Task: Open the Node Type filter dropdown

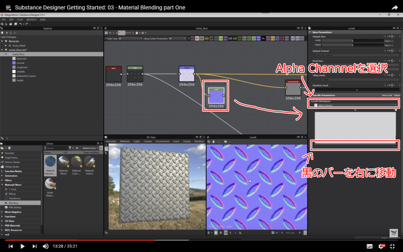Action: [x=130, y=39]
